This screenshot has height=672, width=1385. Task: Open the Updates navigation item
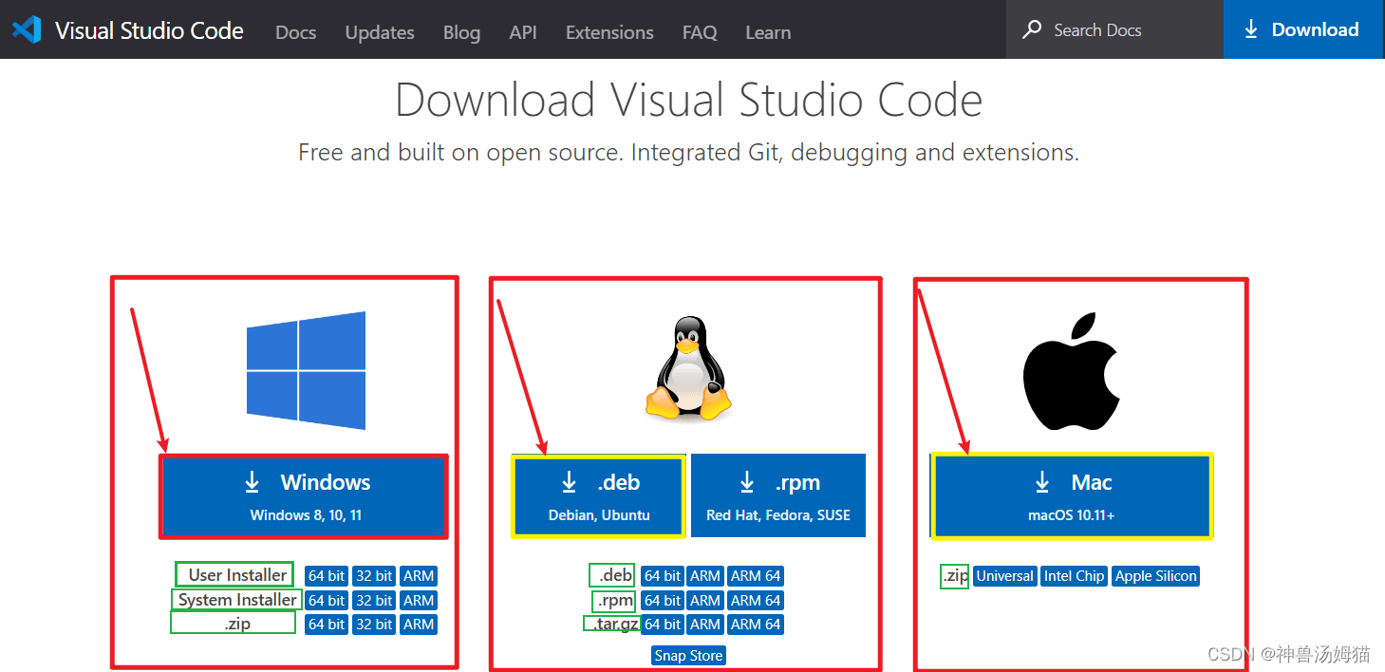tap(380, 32)
